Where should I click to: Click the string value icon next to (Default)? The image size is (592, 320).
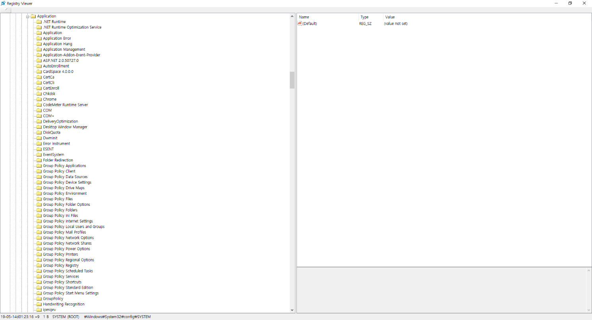tap(300, 23)
